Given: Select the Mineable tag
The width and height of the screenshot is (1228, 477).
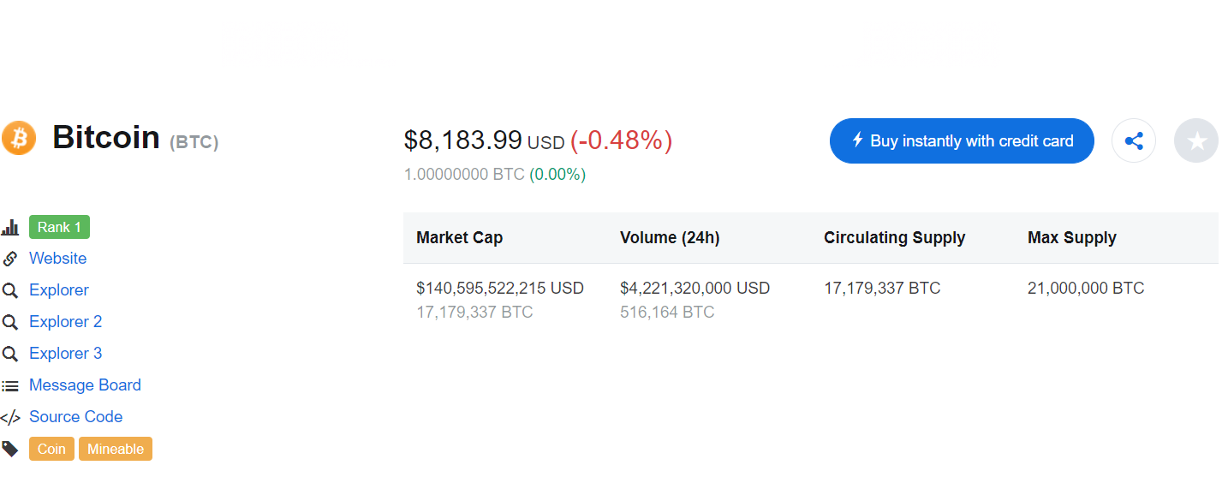Looking at the screenshot, I should pyautogui.click(x=116, y=449).
